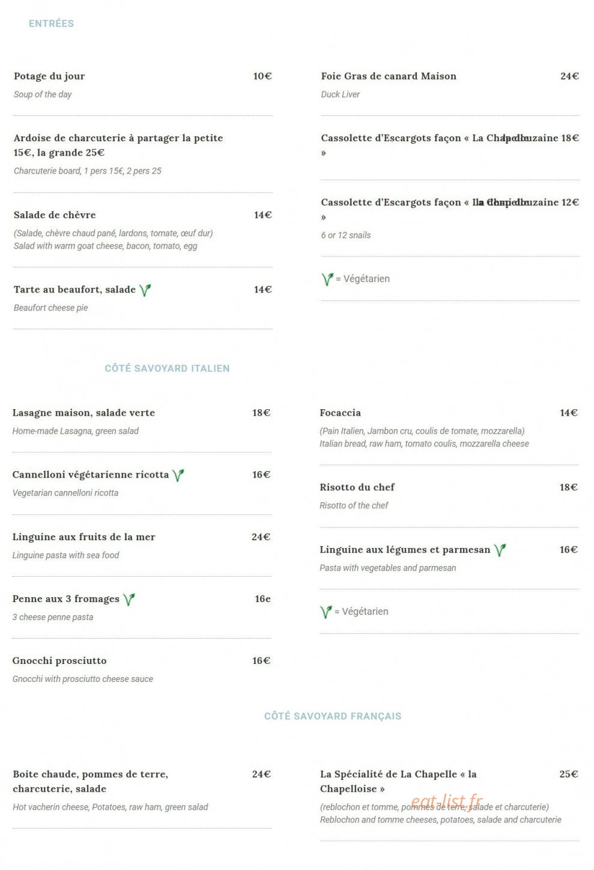
Task: Click the Potage du jour item title
Action: pyautogui.click(x=49, y=76)
